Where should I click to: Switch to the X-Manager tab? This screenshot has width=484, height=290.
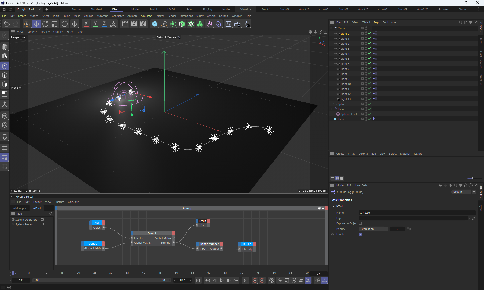(19, 208)
